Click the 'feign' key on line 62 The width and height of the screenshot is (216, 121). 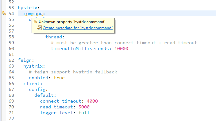(25, 60)
